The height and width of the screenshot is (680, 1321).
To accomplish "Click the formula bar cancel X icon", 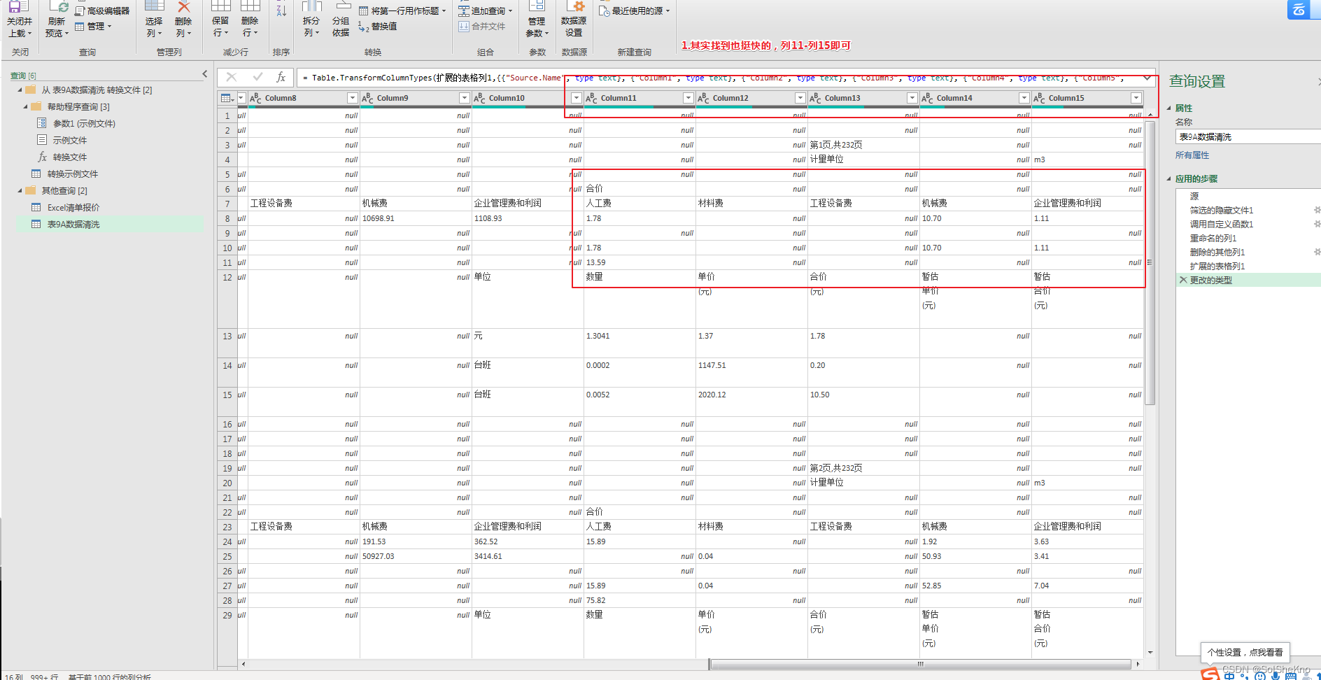I will pos(232,77).
